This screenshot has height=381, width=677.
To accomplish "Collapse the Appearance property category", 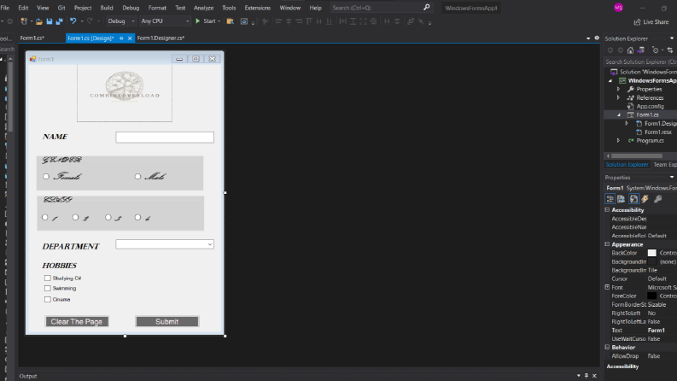I will coord(607,244).
